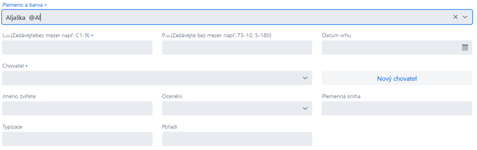Click the Typizace input field
The image size is (477, 150).
point(77,139)
